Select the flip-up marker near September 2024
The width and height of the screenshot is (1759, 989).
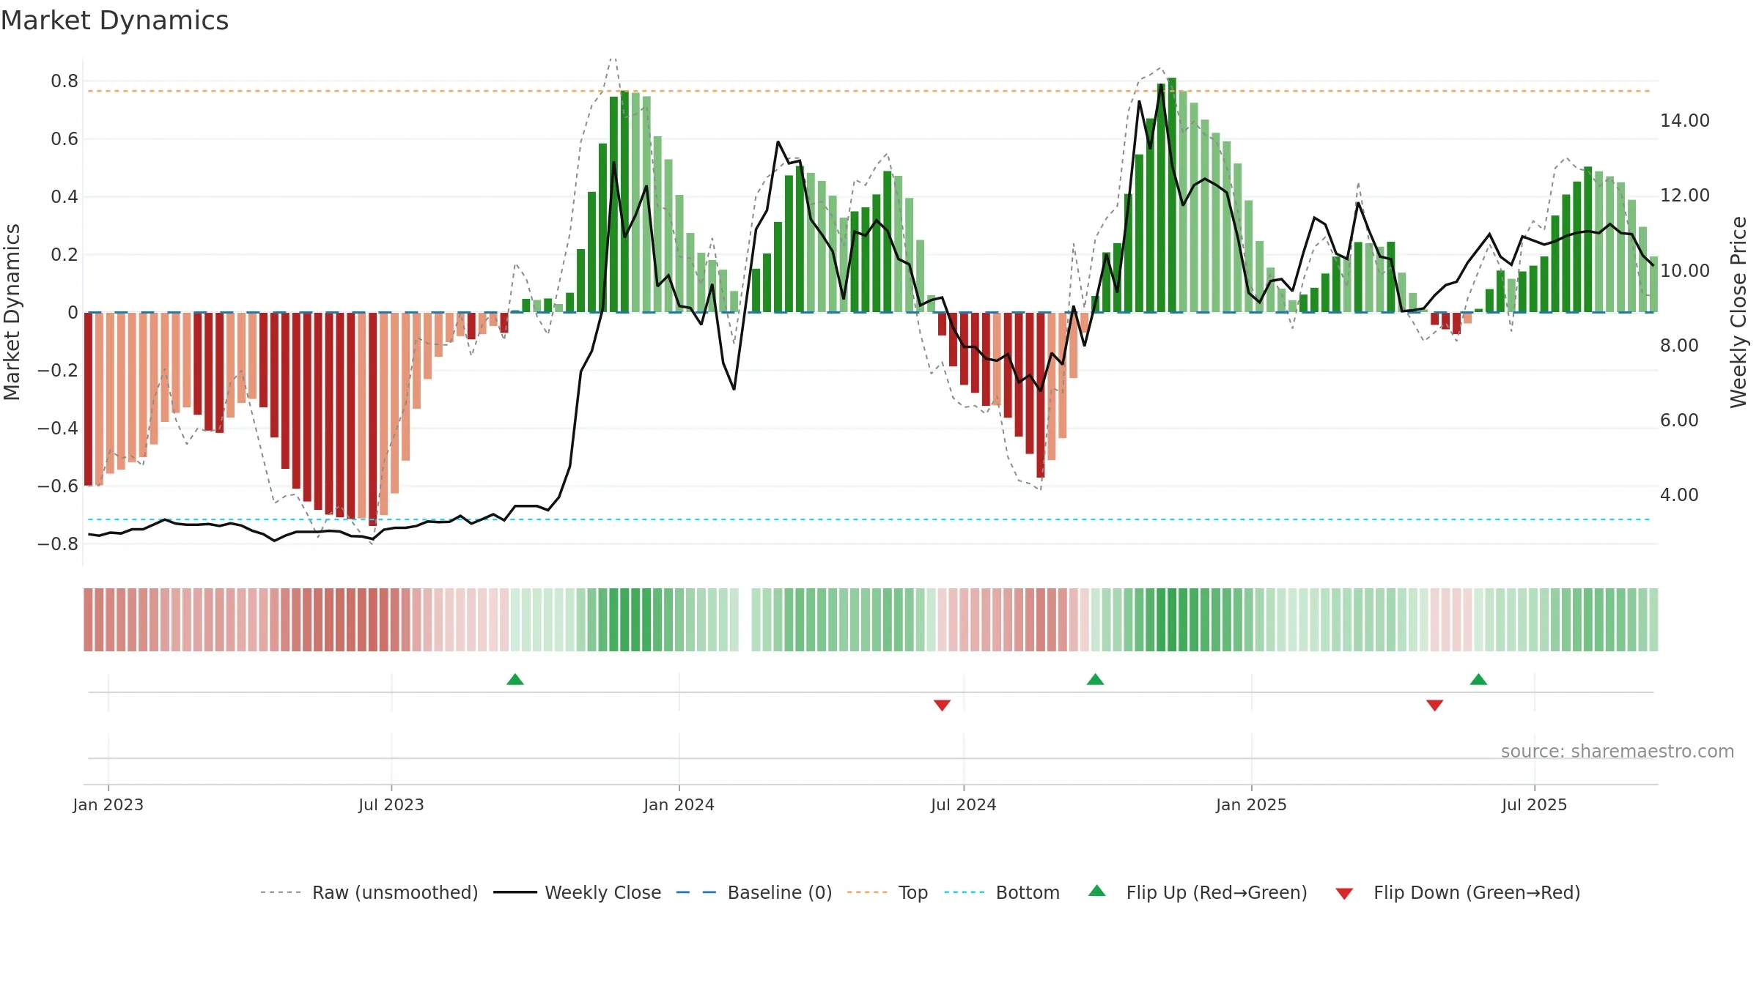[1096, 679]
